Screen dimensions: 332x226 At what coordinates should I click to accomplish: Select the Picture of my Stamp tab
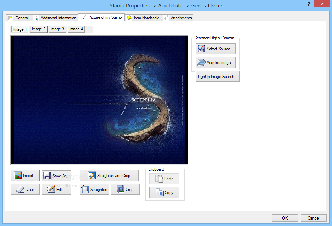101,17
